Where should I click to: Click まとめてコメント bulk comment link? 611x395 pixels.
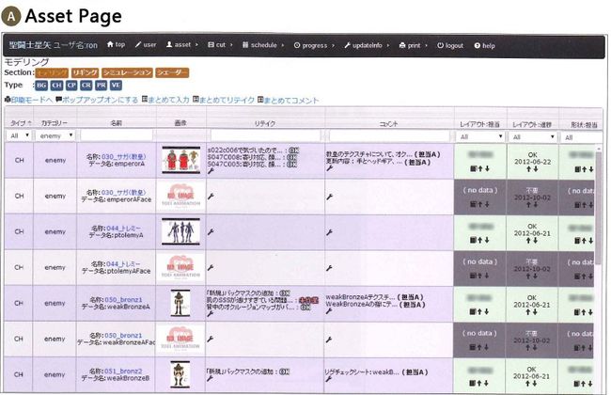point(289,101)
